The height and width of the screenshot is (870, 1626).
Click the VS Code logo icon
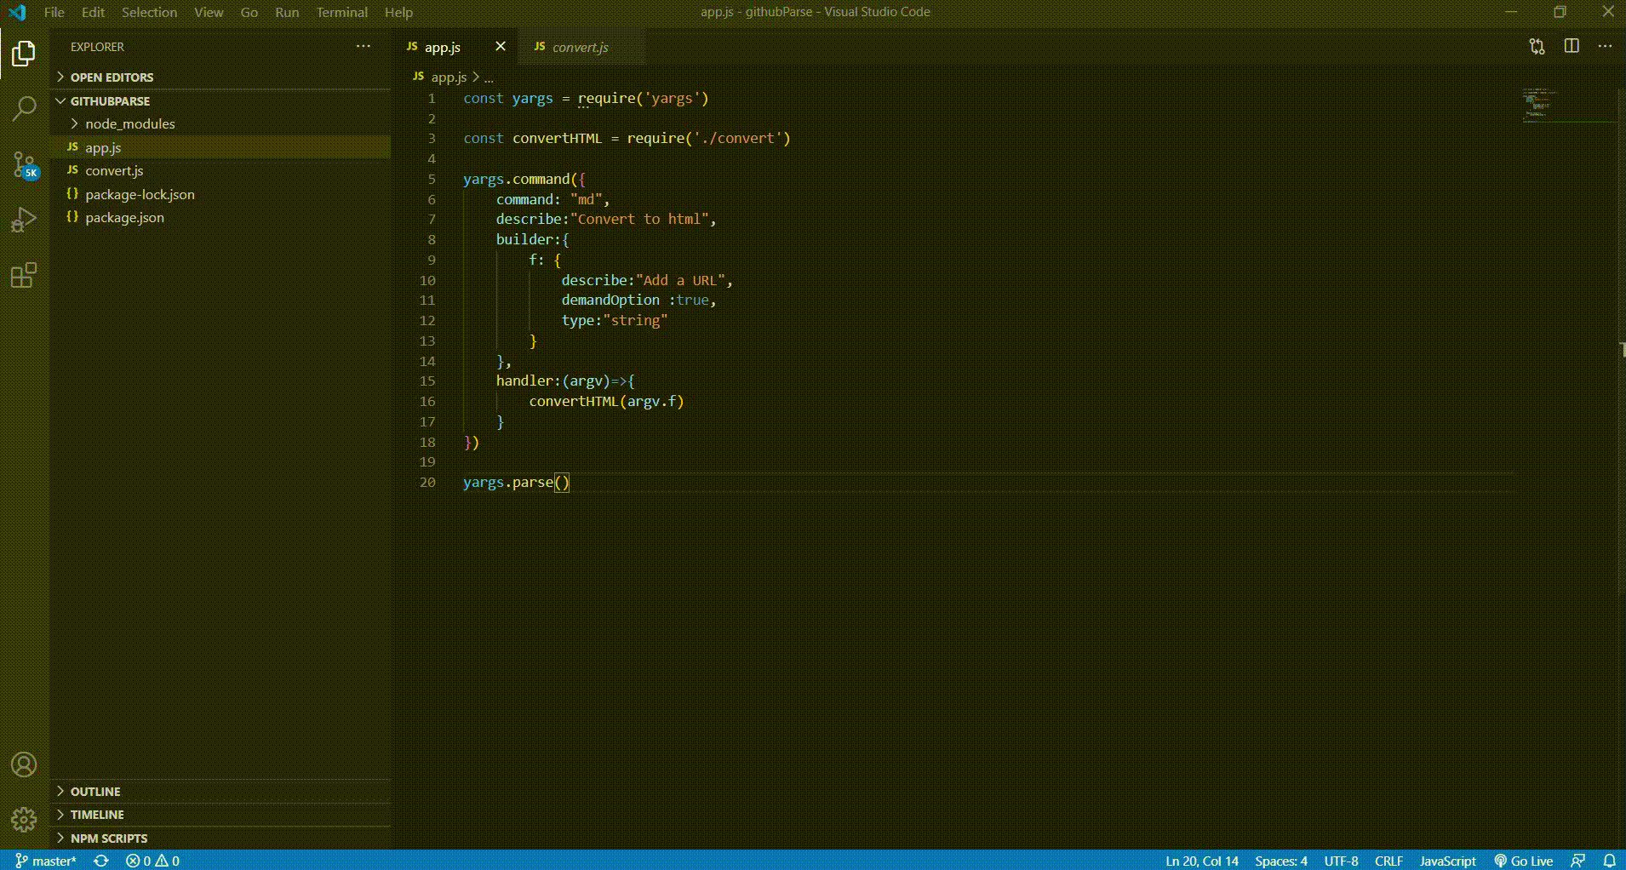(17, 12)
